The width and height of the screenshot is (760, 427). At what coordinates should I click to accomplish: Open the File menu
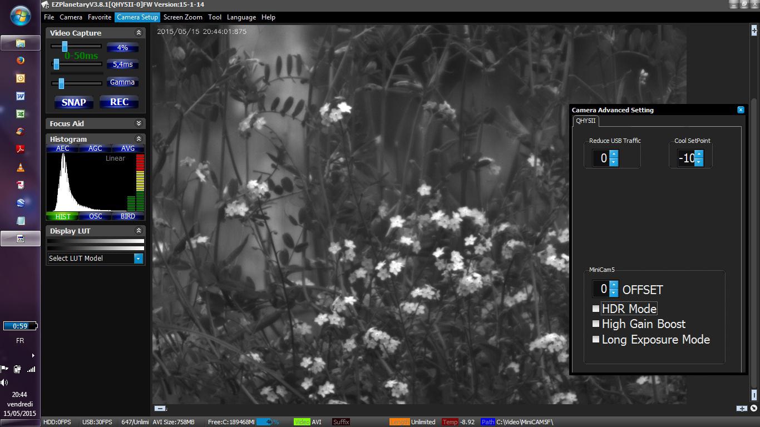click(49, 17)
